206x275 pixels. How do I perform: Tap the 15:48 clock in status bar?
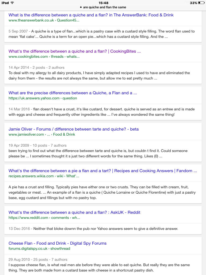point(103,3)
